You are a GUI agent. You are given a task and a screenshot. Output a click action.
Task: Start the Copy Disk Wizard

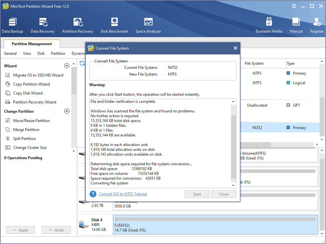coord(24,93)
